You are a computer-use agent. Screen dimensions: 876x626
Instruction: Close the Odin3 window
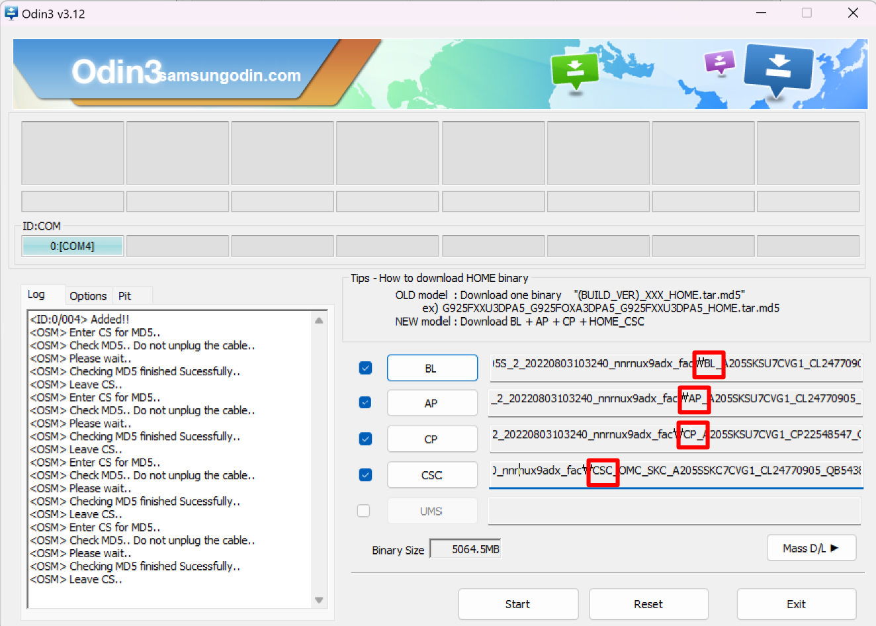pos(854,13)
